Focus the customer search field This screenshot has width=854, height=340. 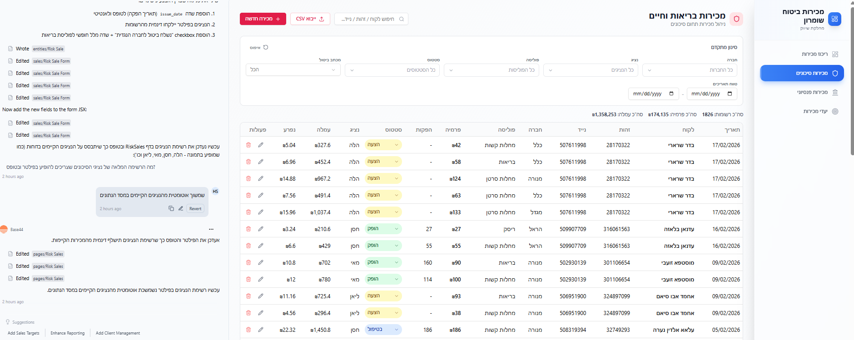click(371, 19)
